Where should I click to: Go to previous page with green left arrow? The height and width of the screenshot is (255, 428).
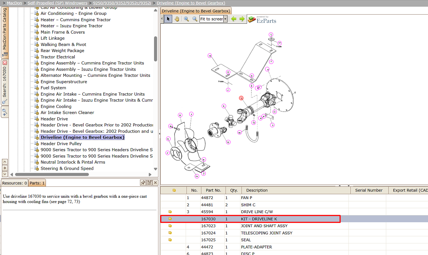pos(234,19)
